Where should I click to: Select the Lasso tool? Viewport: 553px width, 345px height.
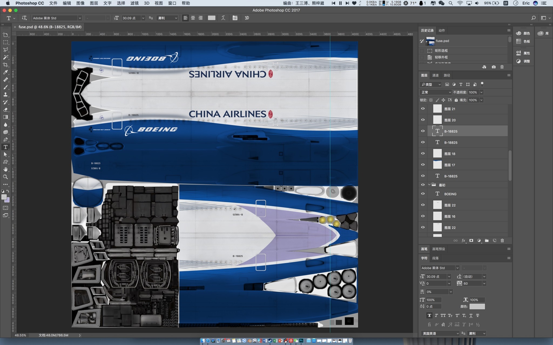5,50
